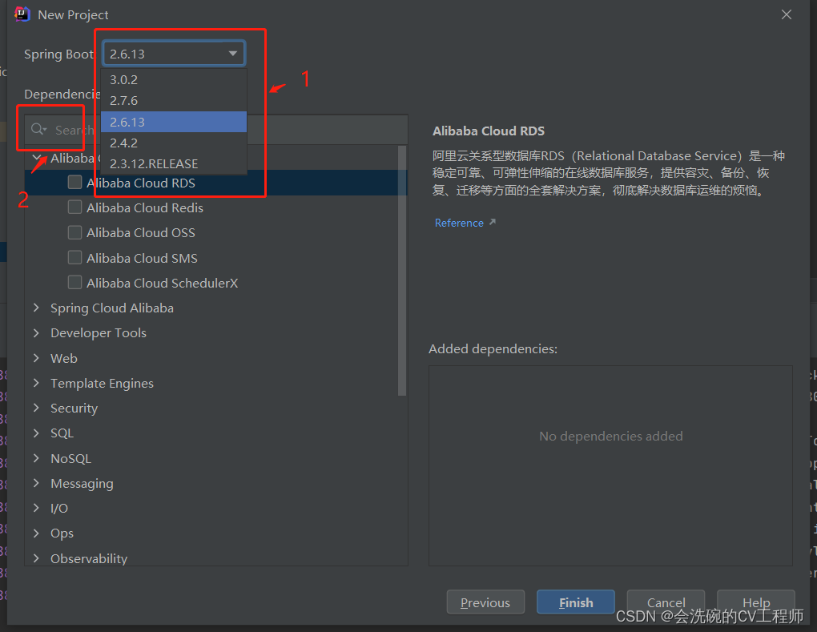Click the IntelliJ IDEA logo icon

[22, 14]
